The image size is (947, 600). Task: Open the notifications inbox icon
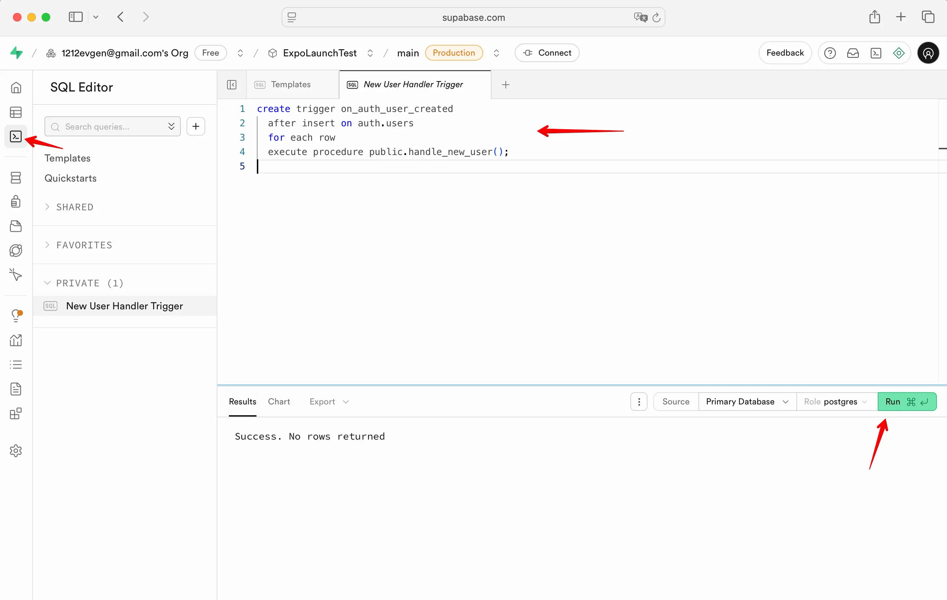click(853, 53)
